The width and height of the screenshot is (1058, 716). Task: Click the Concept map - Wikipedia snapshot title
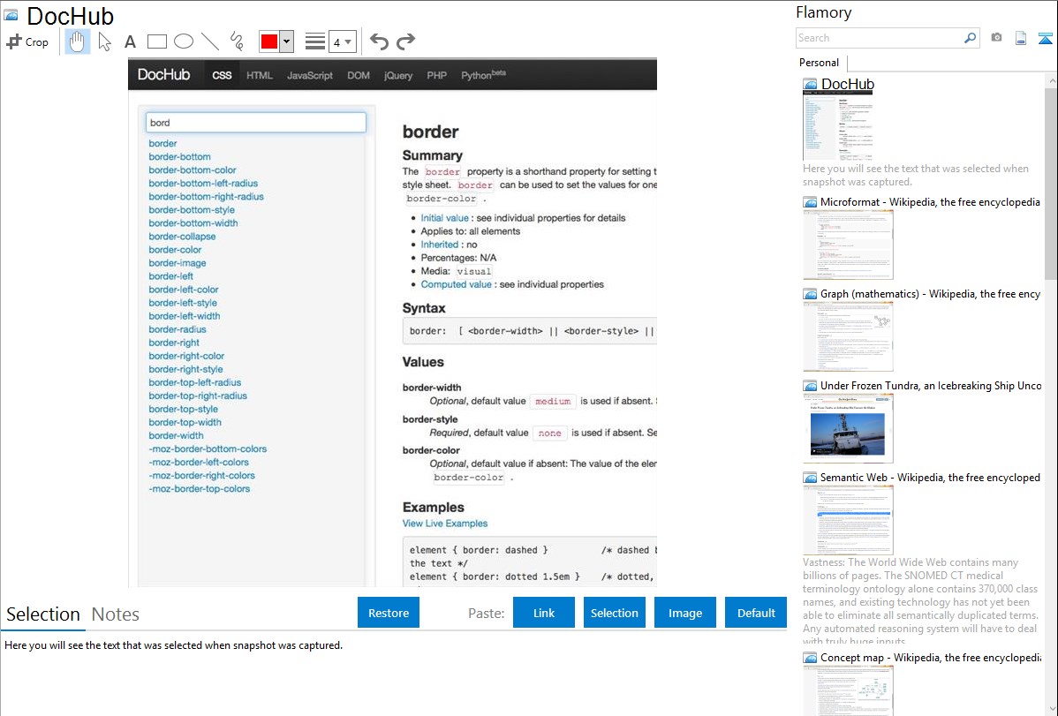[x=931, y=658]
